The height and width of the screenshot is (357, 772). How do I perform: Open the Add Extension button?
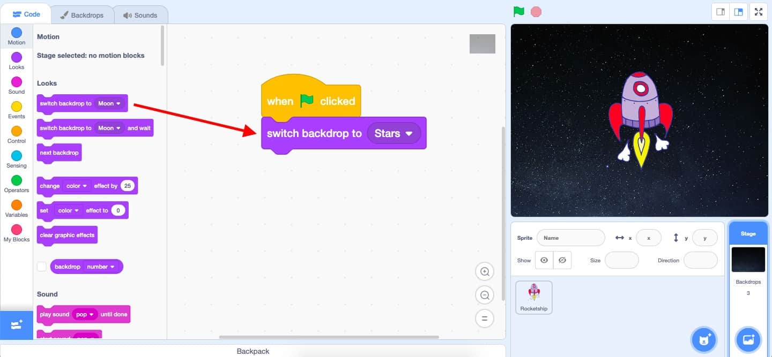16,325
